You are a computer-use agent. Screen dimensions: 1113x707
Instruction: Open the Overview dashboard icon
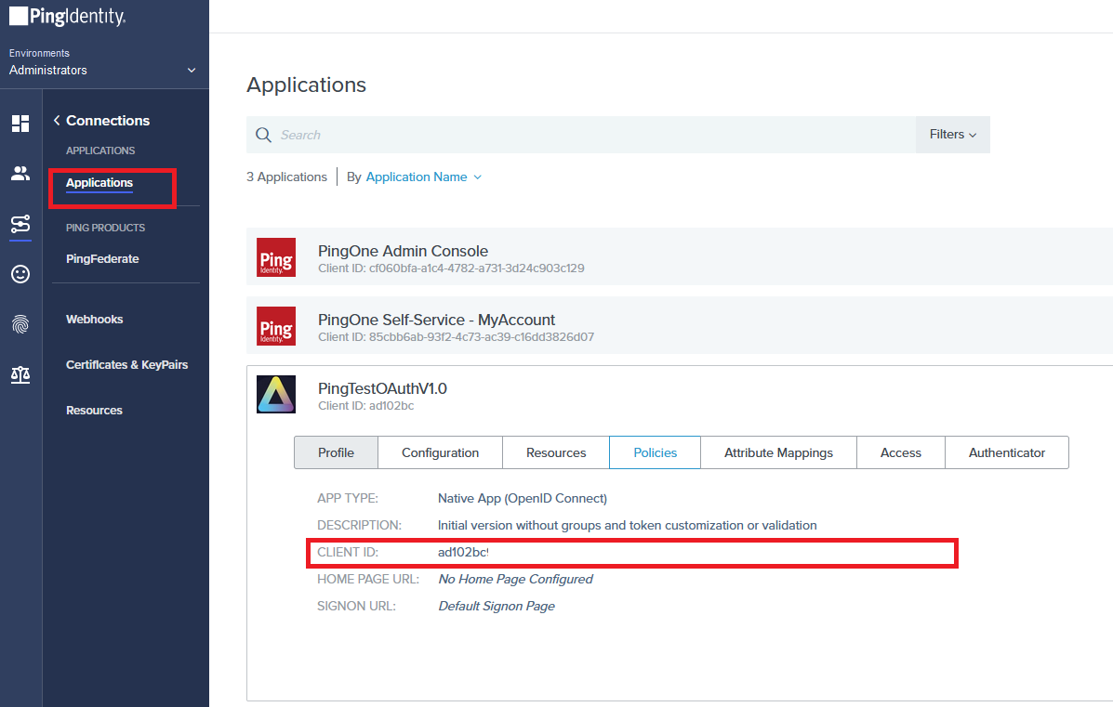pyautogui.click(x=20, y=124)
